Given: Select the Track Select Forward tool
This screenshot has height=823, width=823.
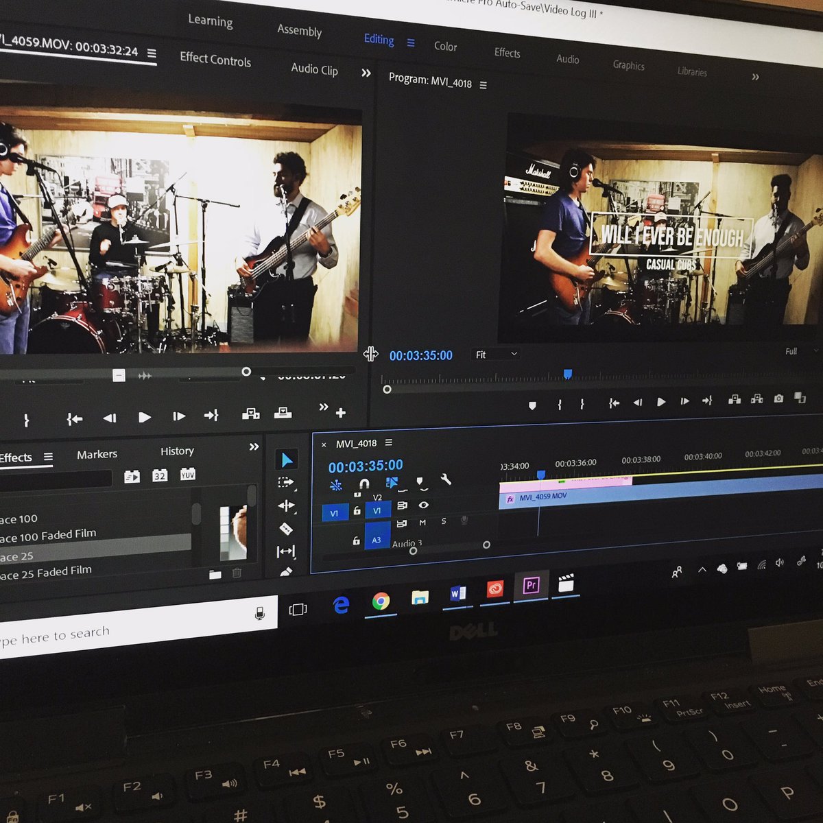Looking at the screenshot, I should point(286,483).
